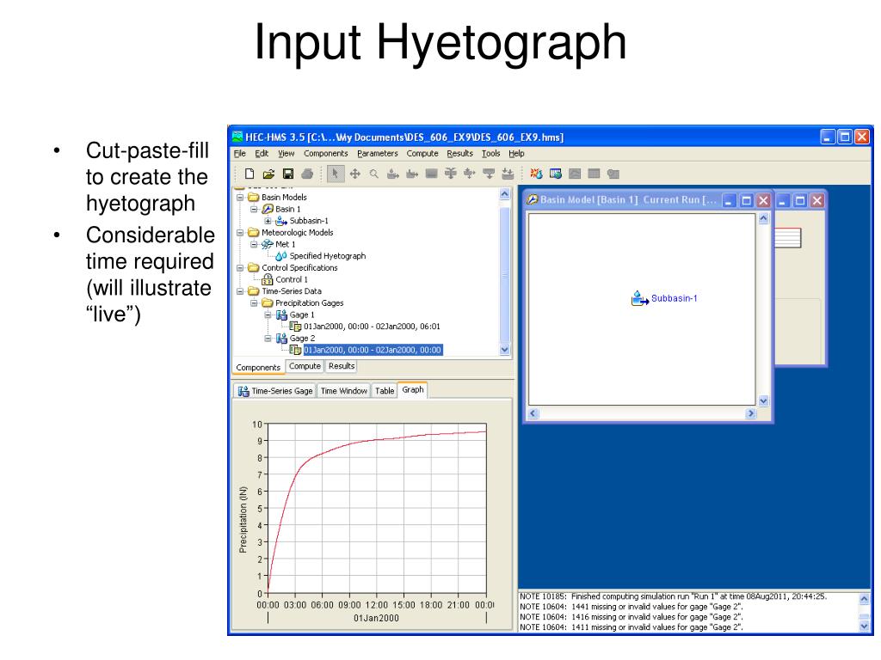Open a project using the folder toolbar icon
The image size is (881, 660).
click(x=268, y=174)
